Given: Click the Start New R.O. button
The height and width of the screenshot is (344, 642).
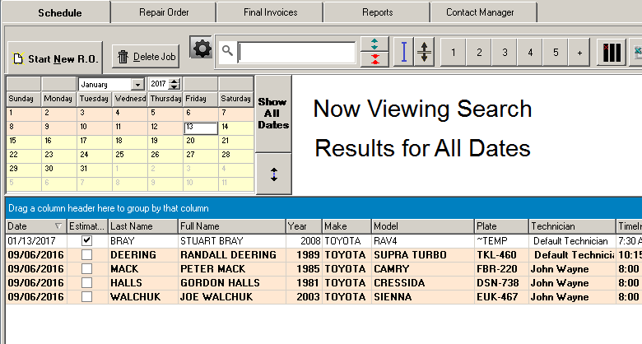Looking at the screenshot, I should click(54, 58).
